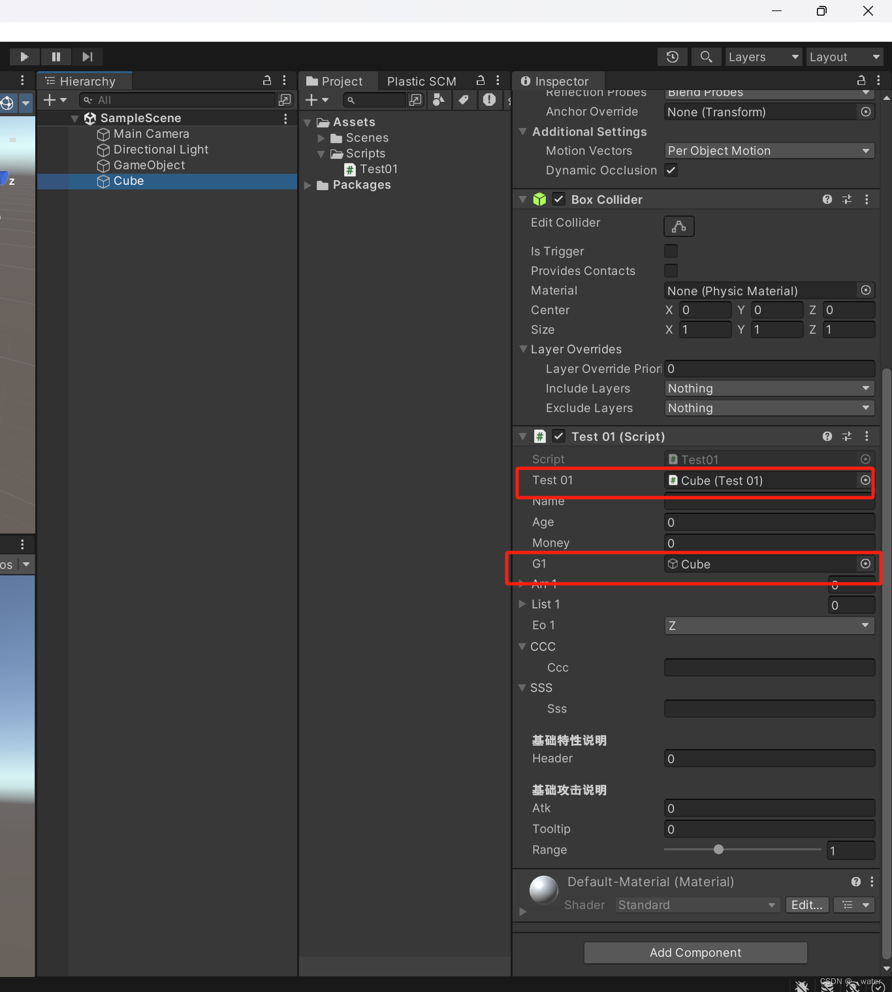Click Edit... on the Default-Material

[806, 904]
